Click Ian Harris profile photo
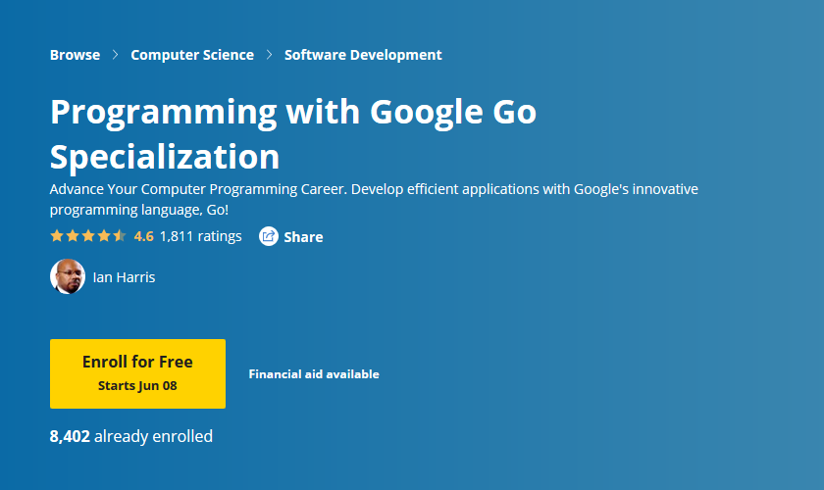Viewport: 824px width, 490px height. 68,276
